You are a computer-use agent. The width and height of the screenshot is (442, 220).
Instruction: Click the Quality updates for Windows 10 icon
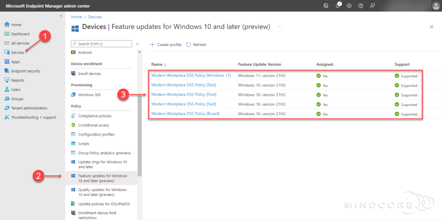[x=73, y=189]
